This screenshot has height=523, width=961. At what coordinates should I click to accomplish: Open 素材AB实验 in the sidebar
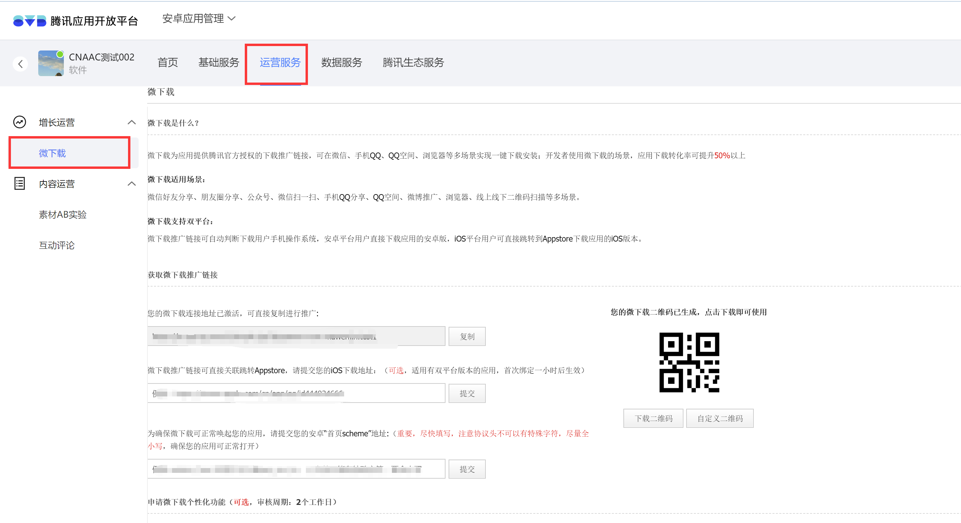tap(63, 214)
